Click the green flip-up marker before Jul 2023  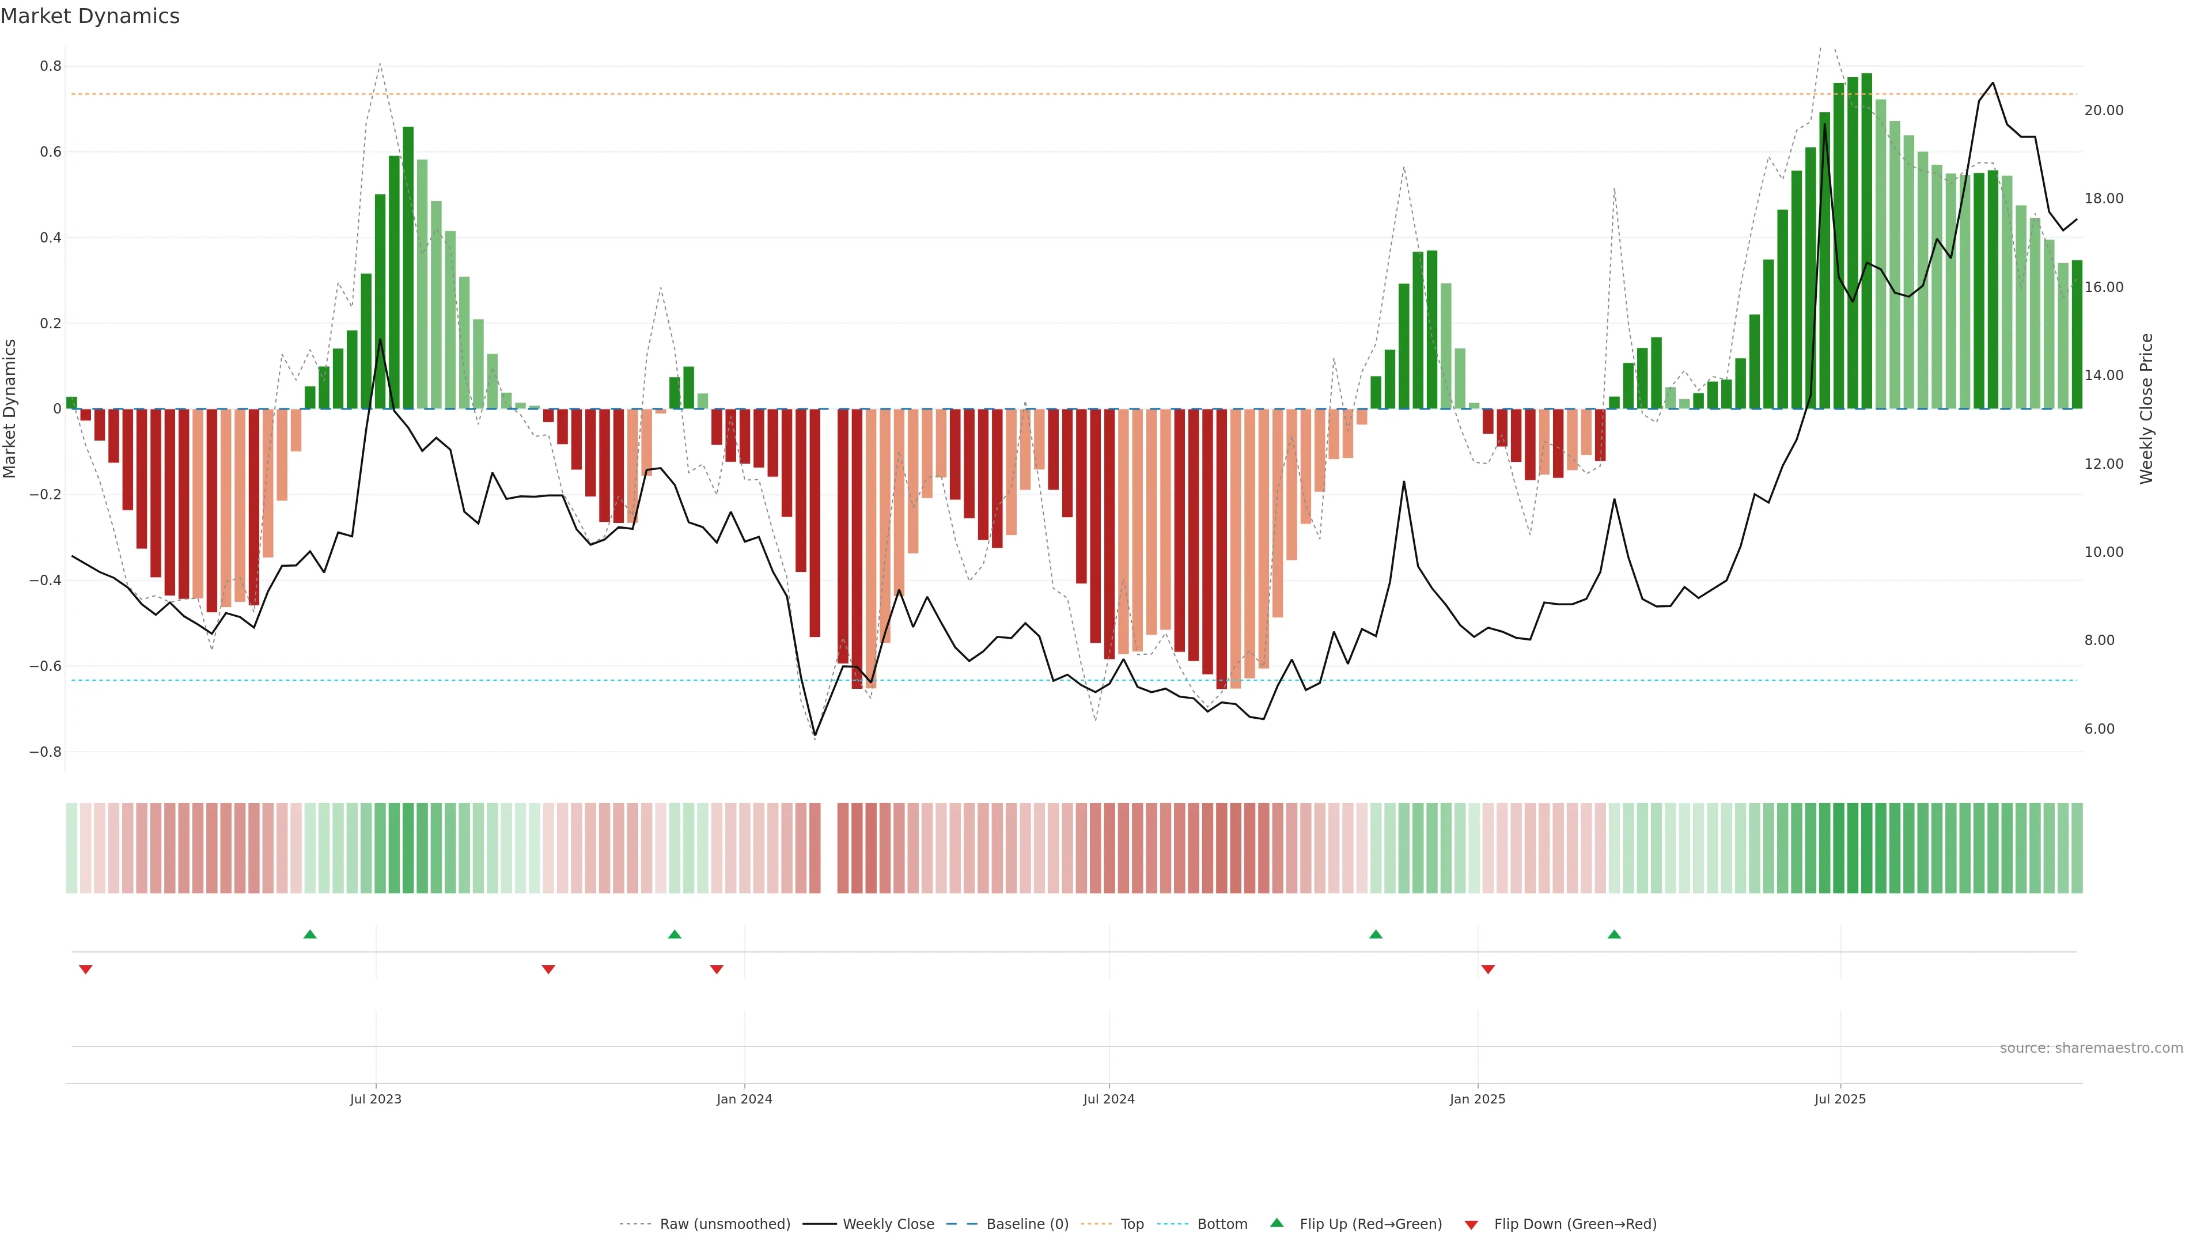310,934
